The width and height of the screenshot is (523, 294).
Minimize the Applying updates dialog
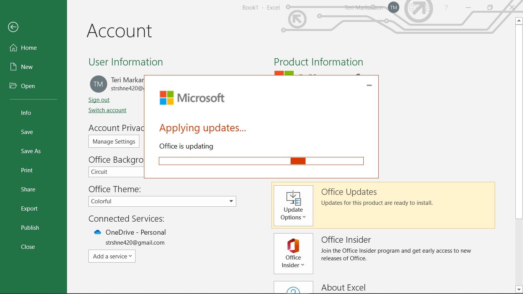click(x=369, y=85)
